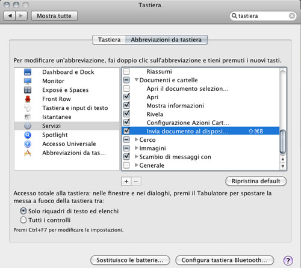Add a shortcut with the plus button
The height and width of the screenshot is (268, 301).
point(126,181)
